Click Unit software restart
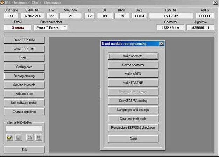Screen dimensions: 219x157 (24, 103)
